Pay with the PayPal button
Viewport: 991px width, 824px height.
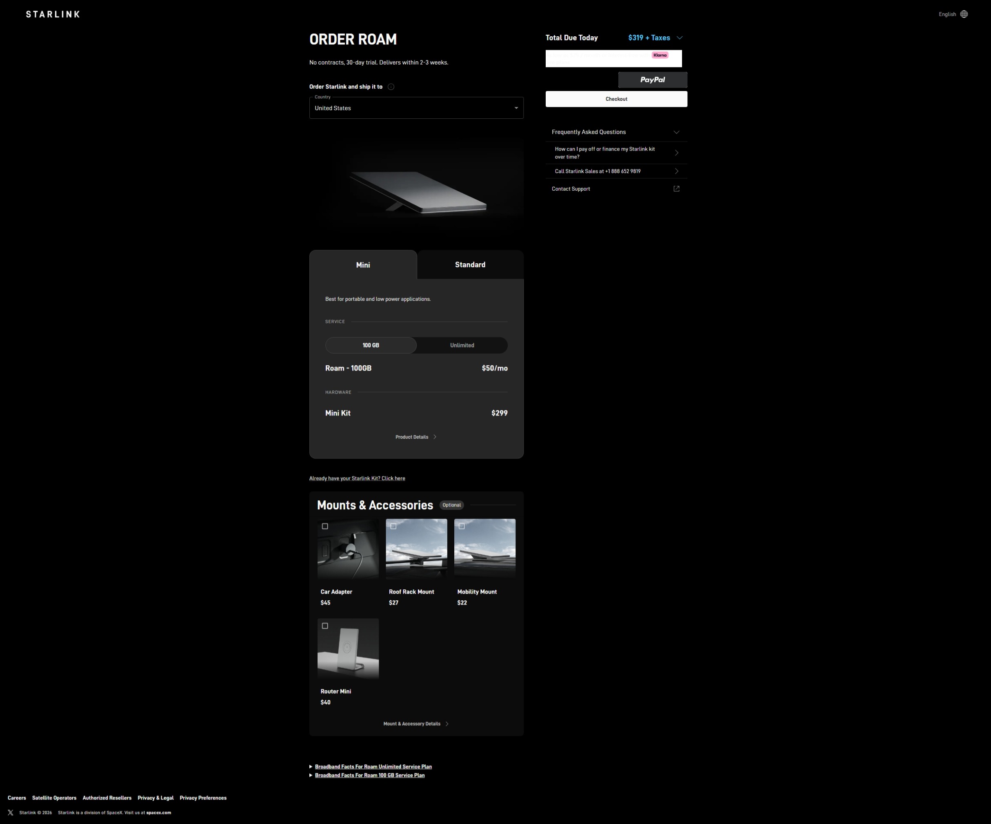[x=653, y=80]
